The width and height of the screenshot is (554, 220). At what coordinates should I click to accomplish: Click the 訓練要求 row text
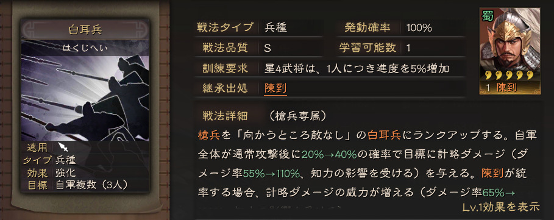pos(357,68)
